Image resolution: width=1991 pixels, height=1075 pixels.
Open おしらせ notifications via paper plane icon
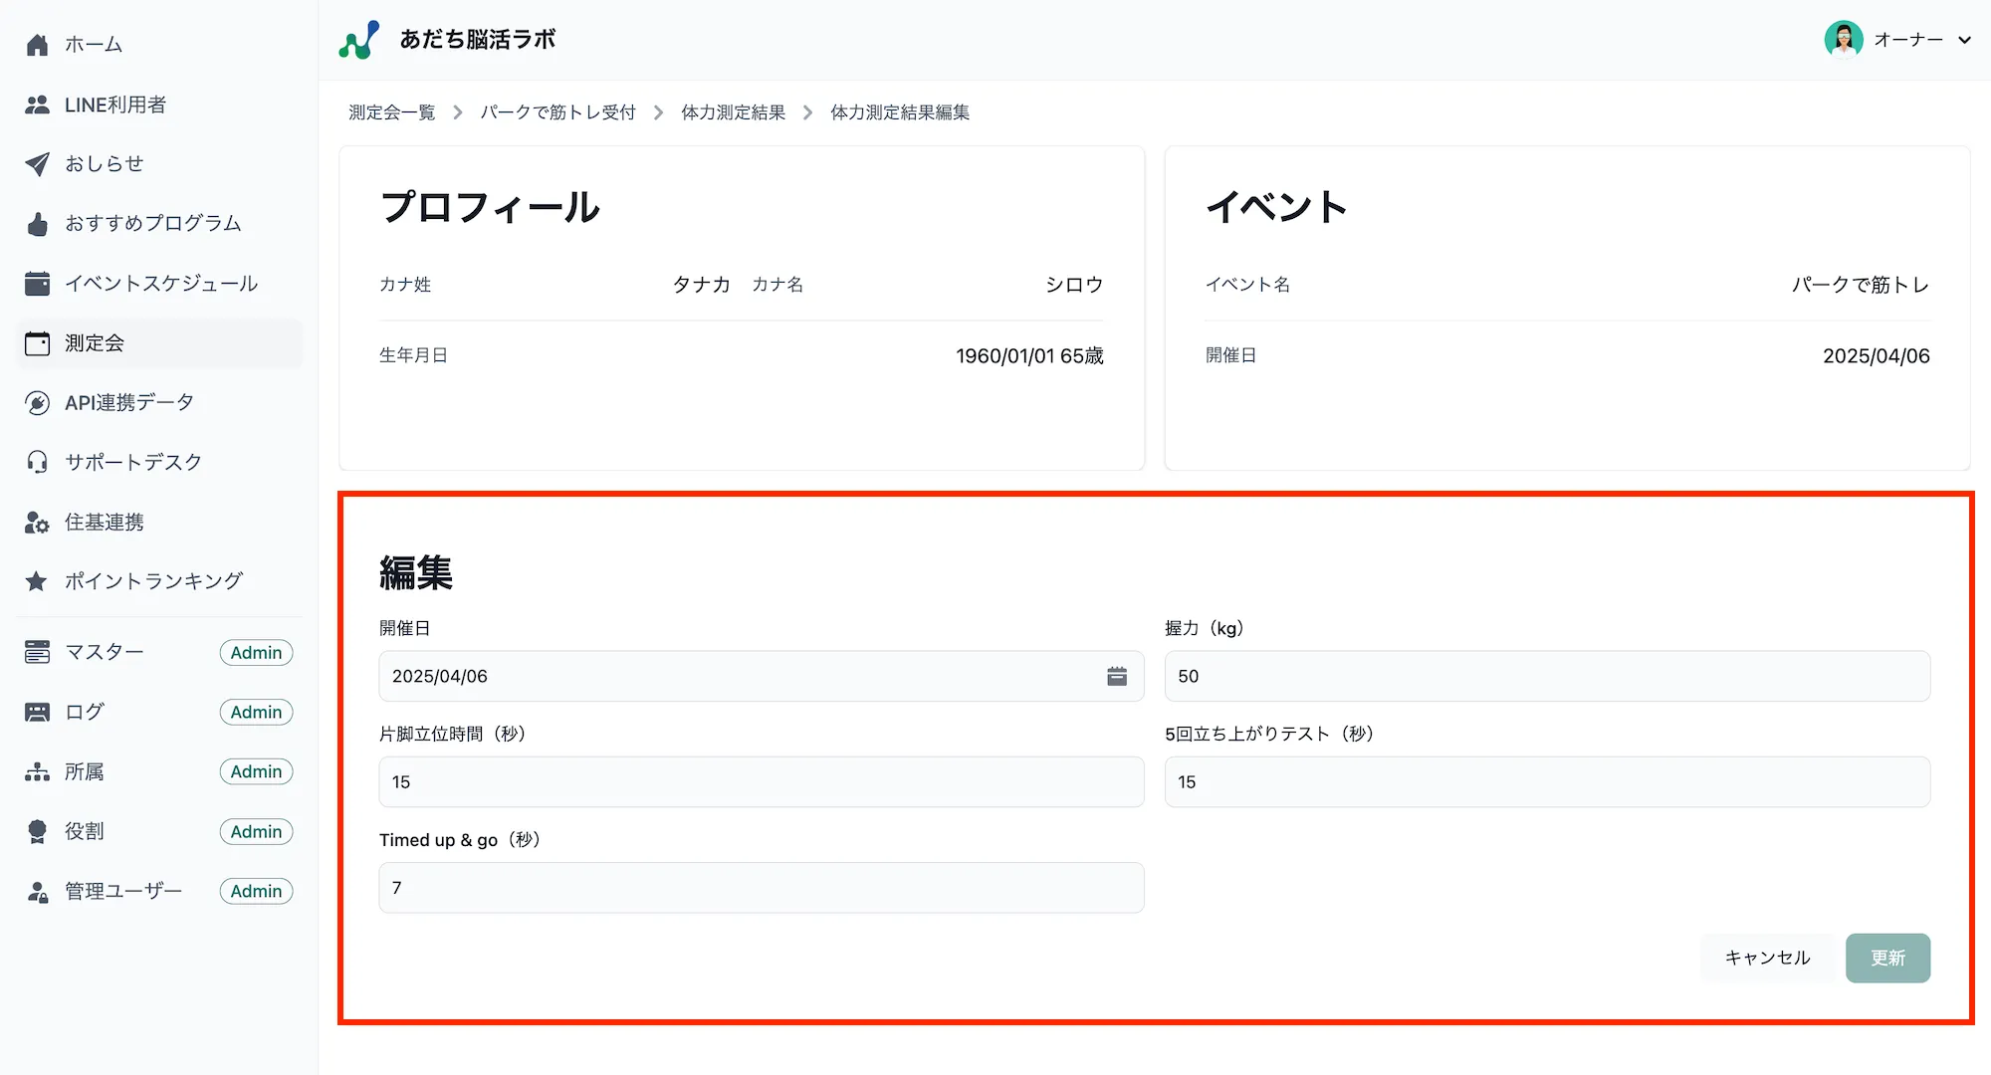(x=37, y=163)
